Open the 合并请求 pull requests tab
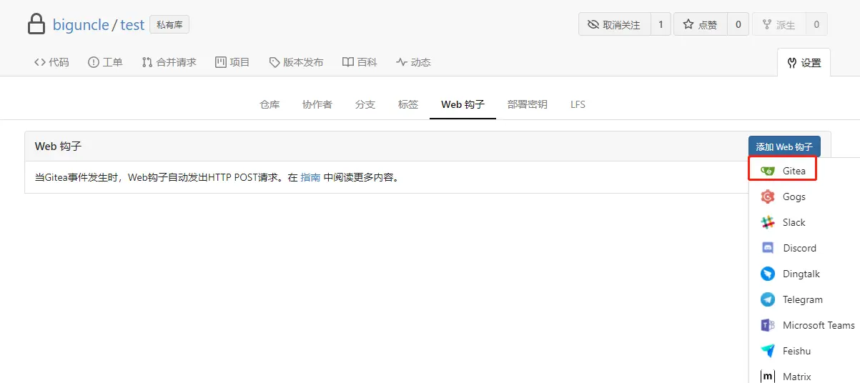Screen dimensions: 860x383 tap(169, 62)
